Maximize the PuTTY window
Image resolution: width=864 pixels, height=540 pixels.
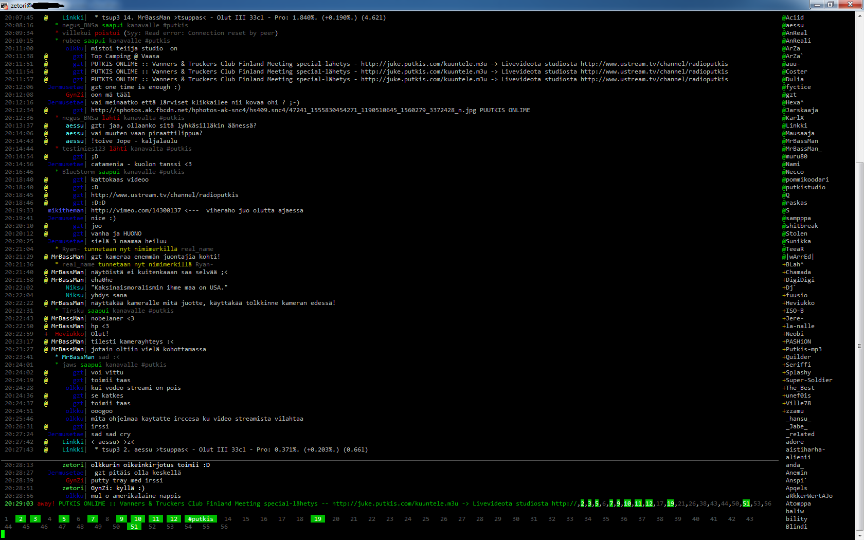point(831,5)
